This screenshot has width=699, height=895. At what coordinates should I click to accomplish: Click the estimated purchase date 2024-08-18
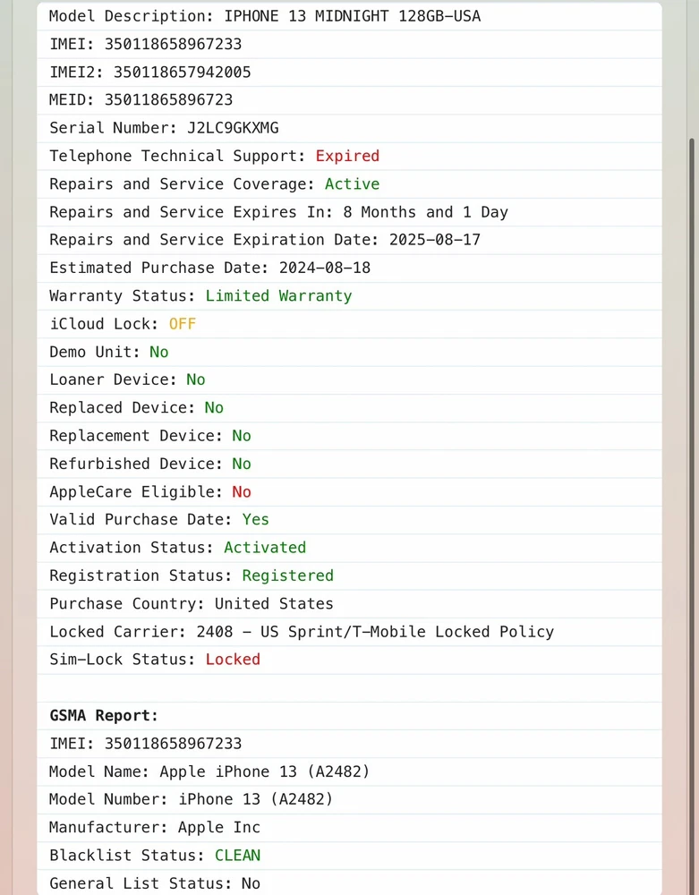click(x=324, y=268)
